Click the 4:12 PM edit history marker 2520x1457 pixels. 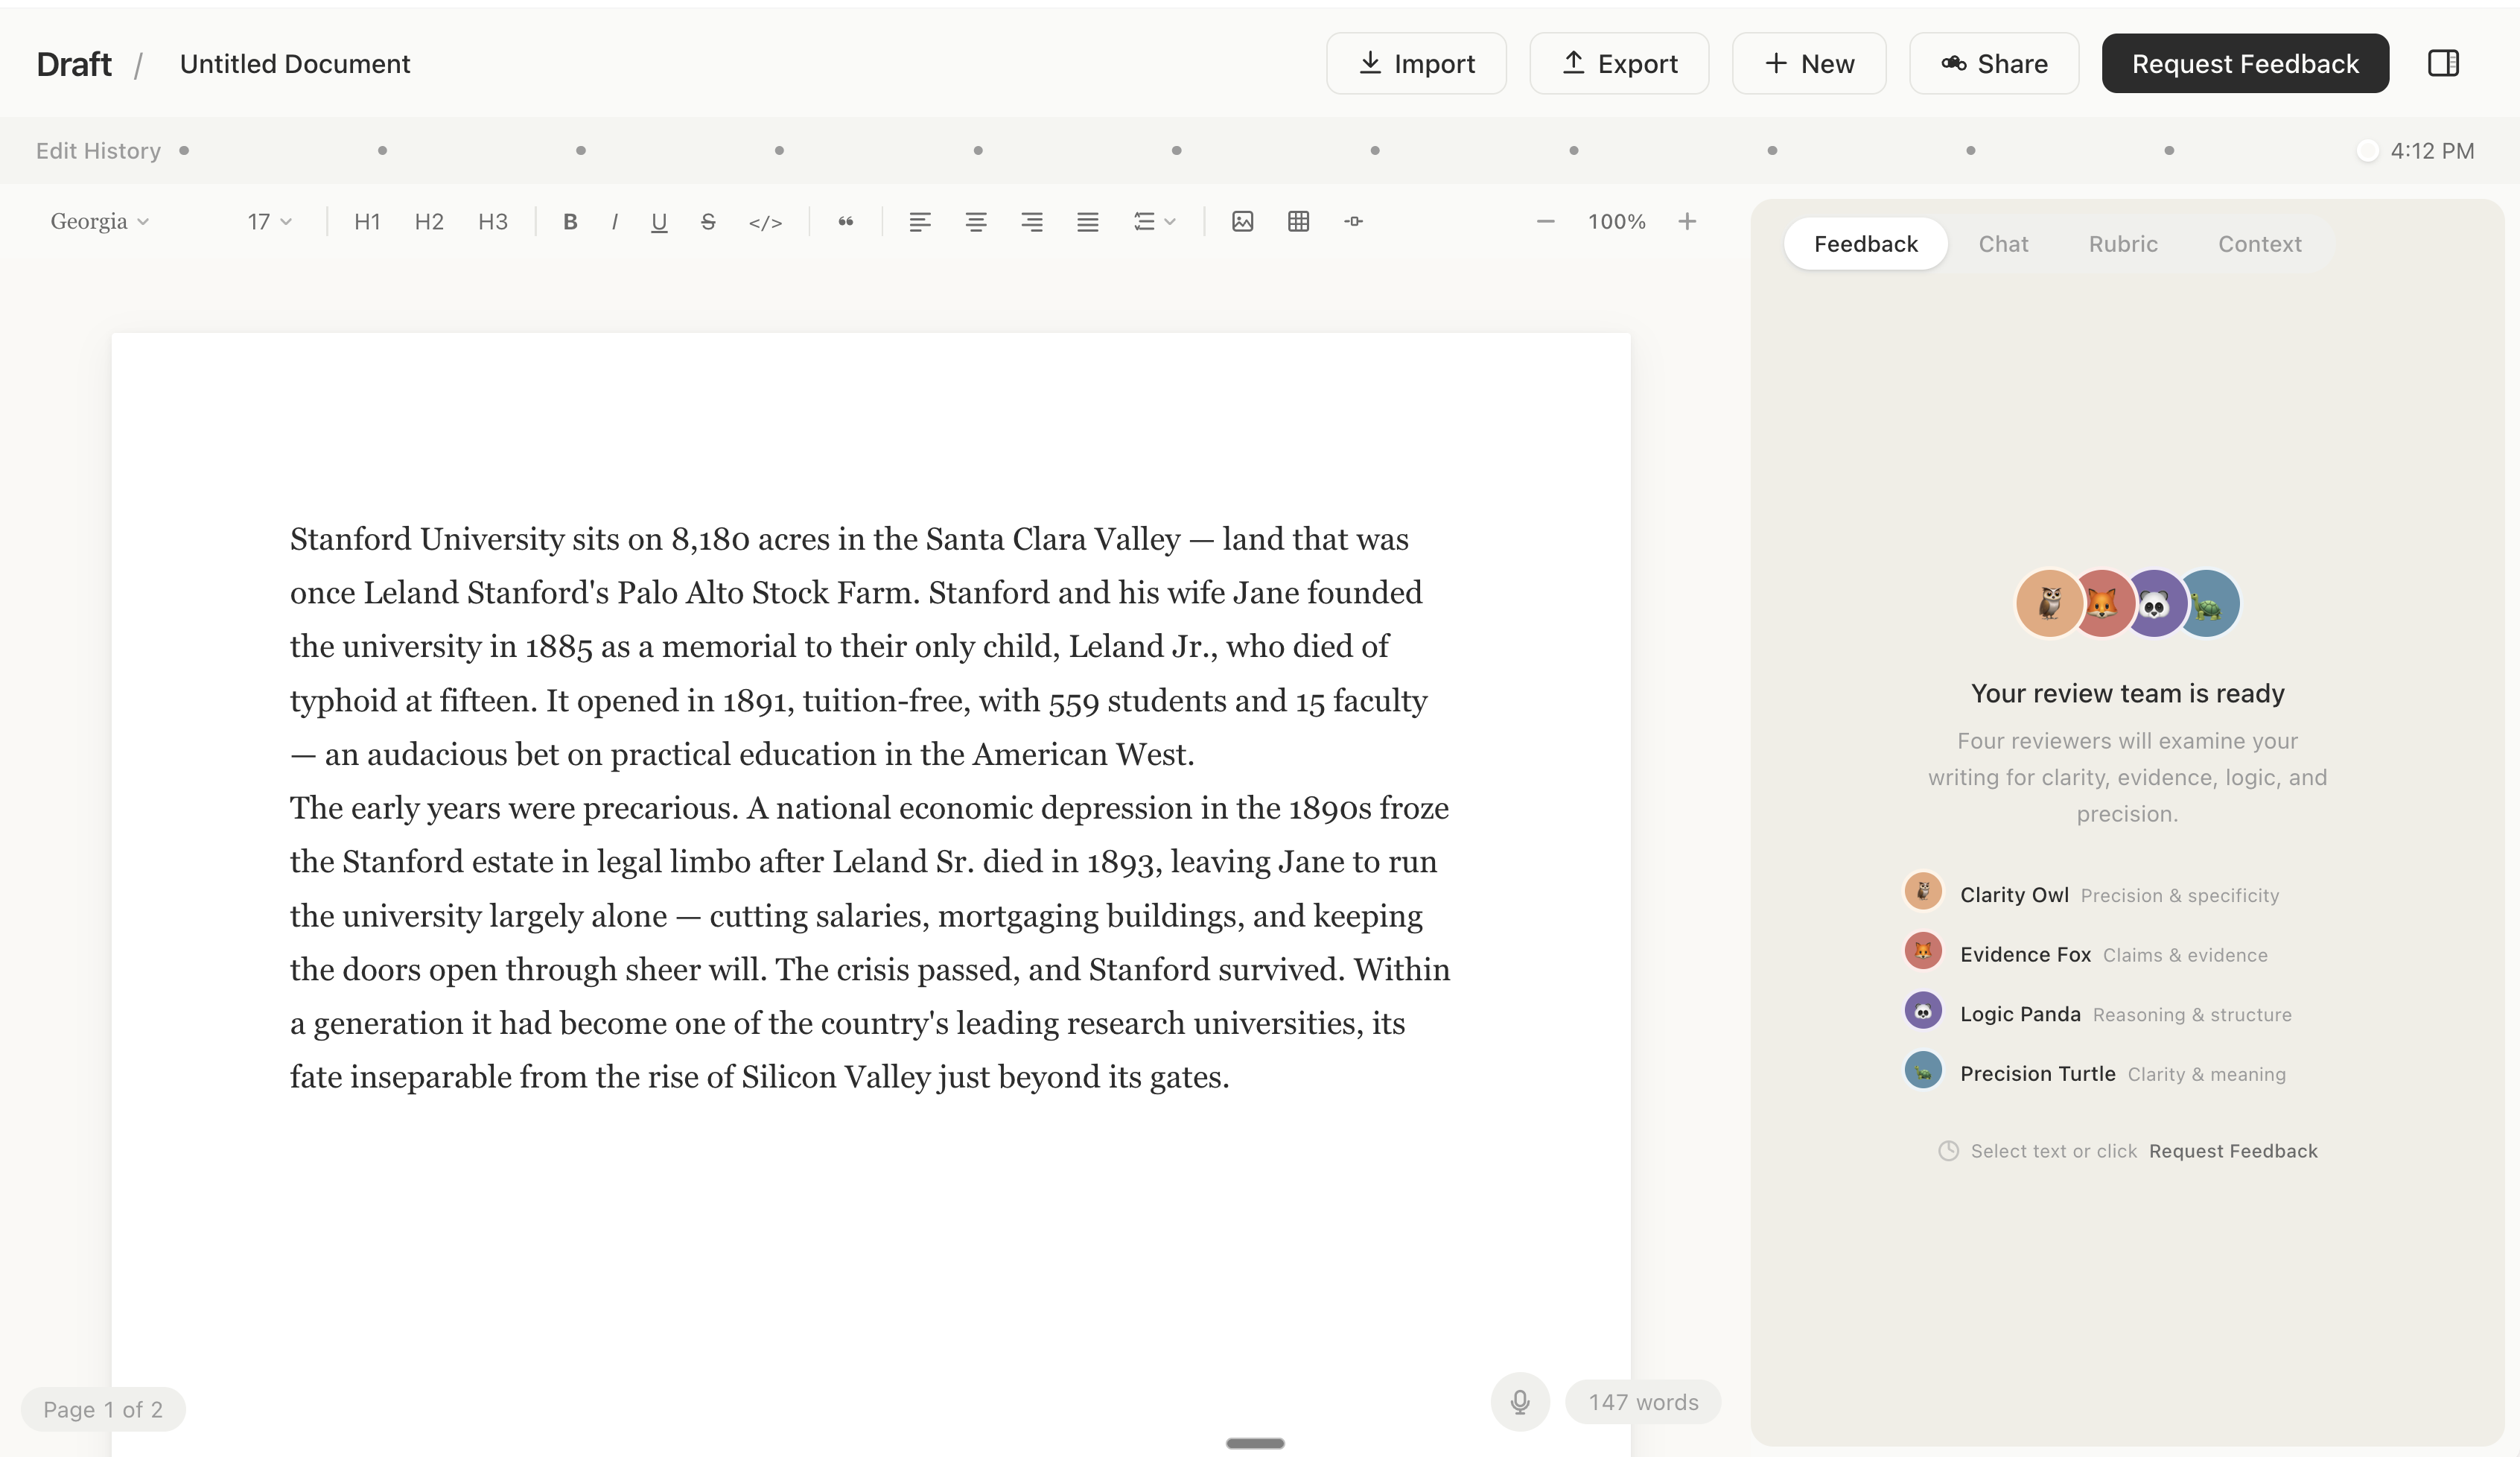coord(2367,150)
